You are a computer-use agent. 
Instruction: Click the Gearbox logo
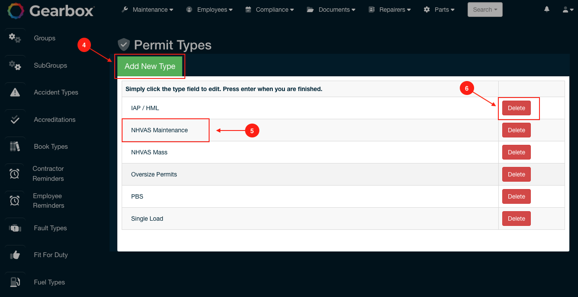[x=51, y=11]
